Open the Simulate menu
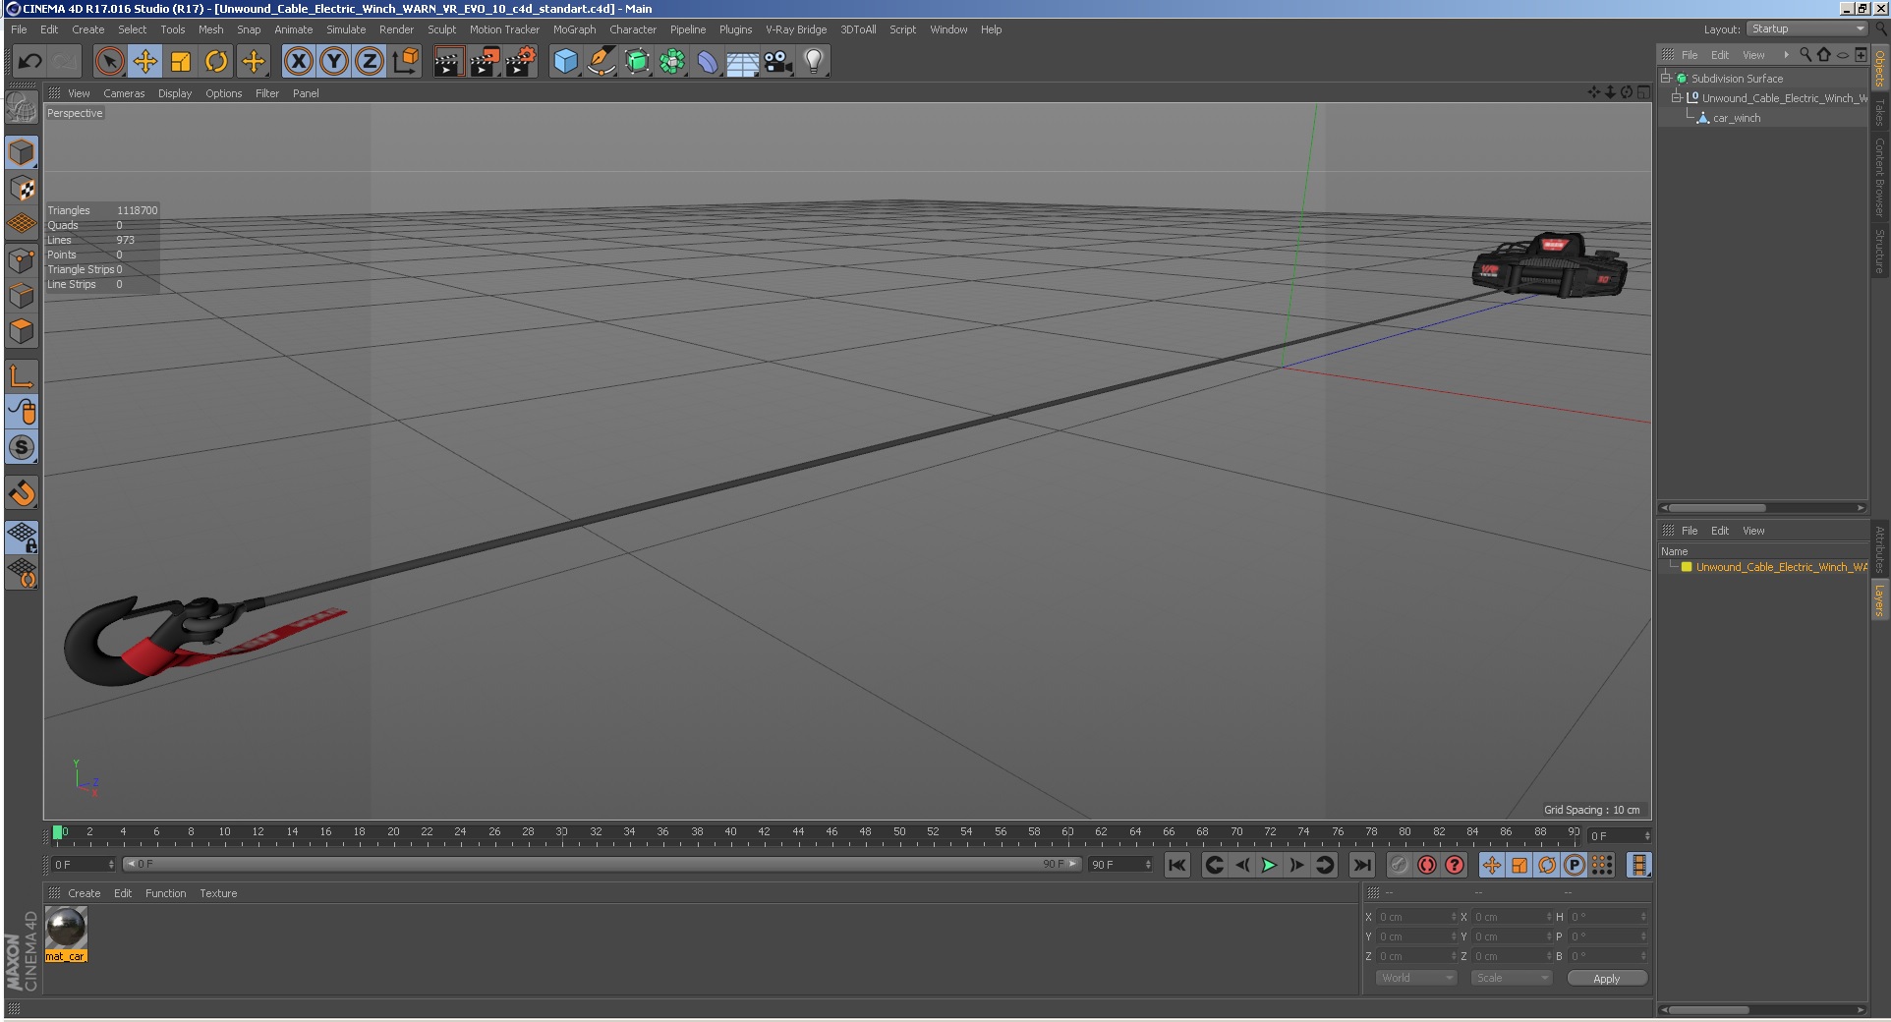 click(346, 29)
